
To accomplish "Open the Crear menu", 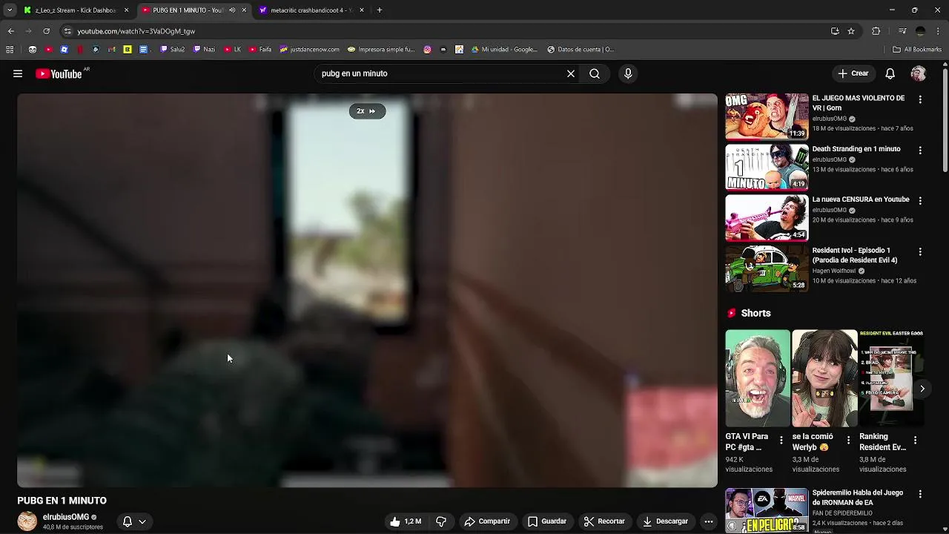I will [x=853, y=73].
